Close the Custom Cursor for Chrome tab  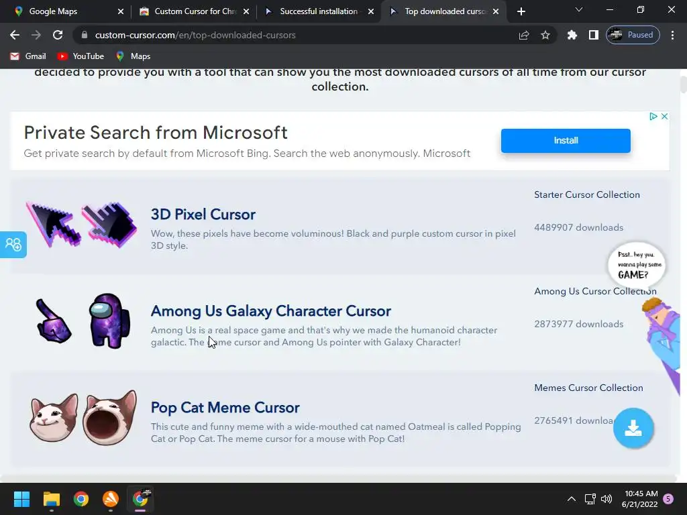(246, 12)
